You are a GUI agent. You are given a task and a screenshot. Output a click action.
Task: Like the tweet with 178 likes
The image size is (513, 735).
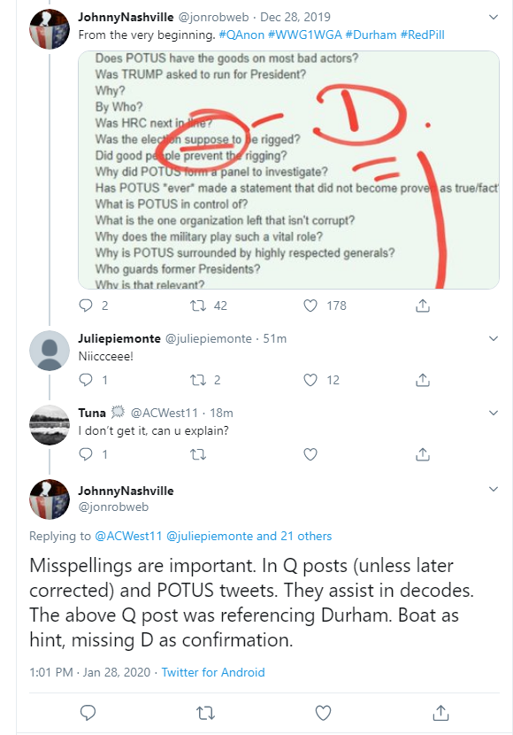point(310,306)
